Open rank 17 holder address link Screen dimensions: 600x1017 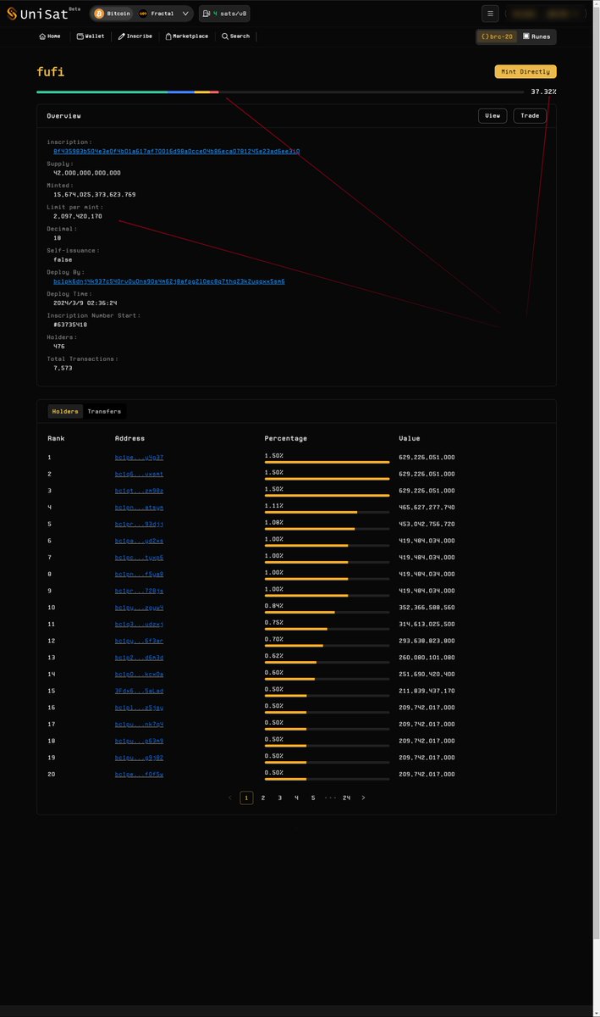pos(140,725)
